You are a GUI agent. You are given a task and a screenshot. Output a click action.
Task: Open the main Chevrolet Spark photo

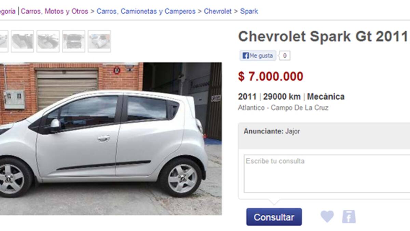(x=111, y=139)
